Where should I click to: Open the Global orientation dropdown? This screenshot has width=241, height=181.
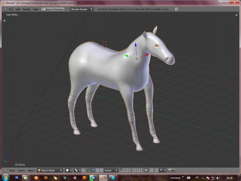pos(111,170)
